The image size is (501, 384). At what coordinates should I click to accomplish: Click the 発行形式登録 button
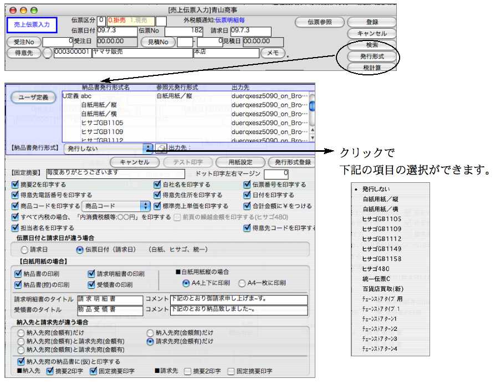point(293,162)
